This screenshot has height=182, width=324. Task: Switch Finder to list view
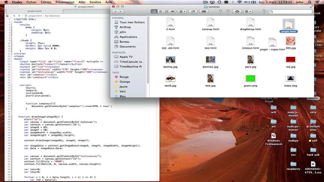click(x=160, y=11)
